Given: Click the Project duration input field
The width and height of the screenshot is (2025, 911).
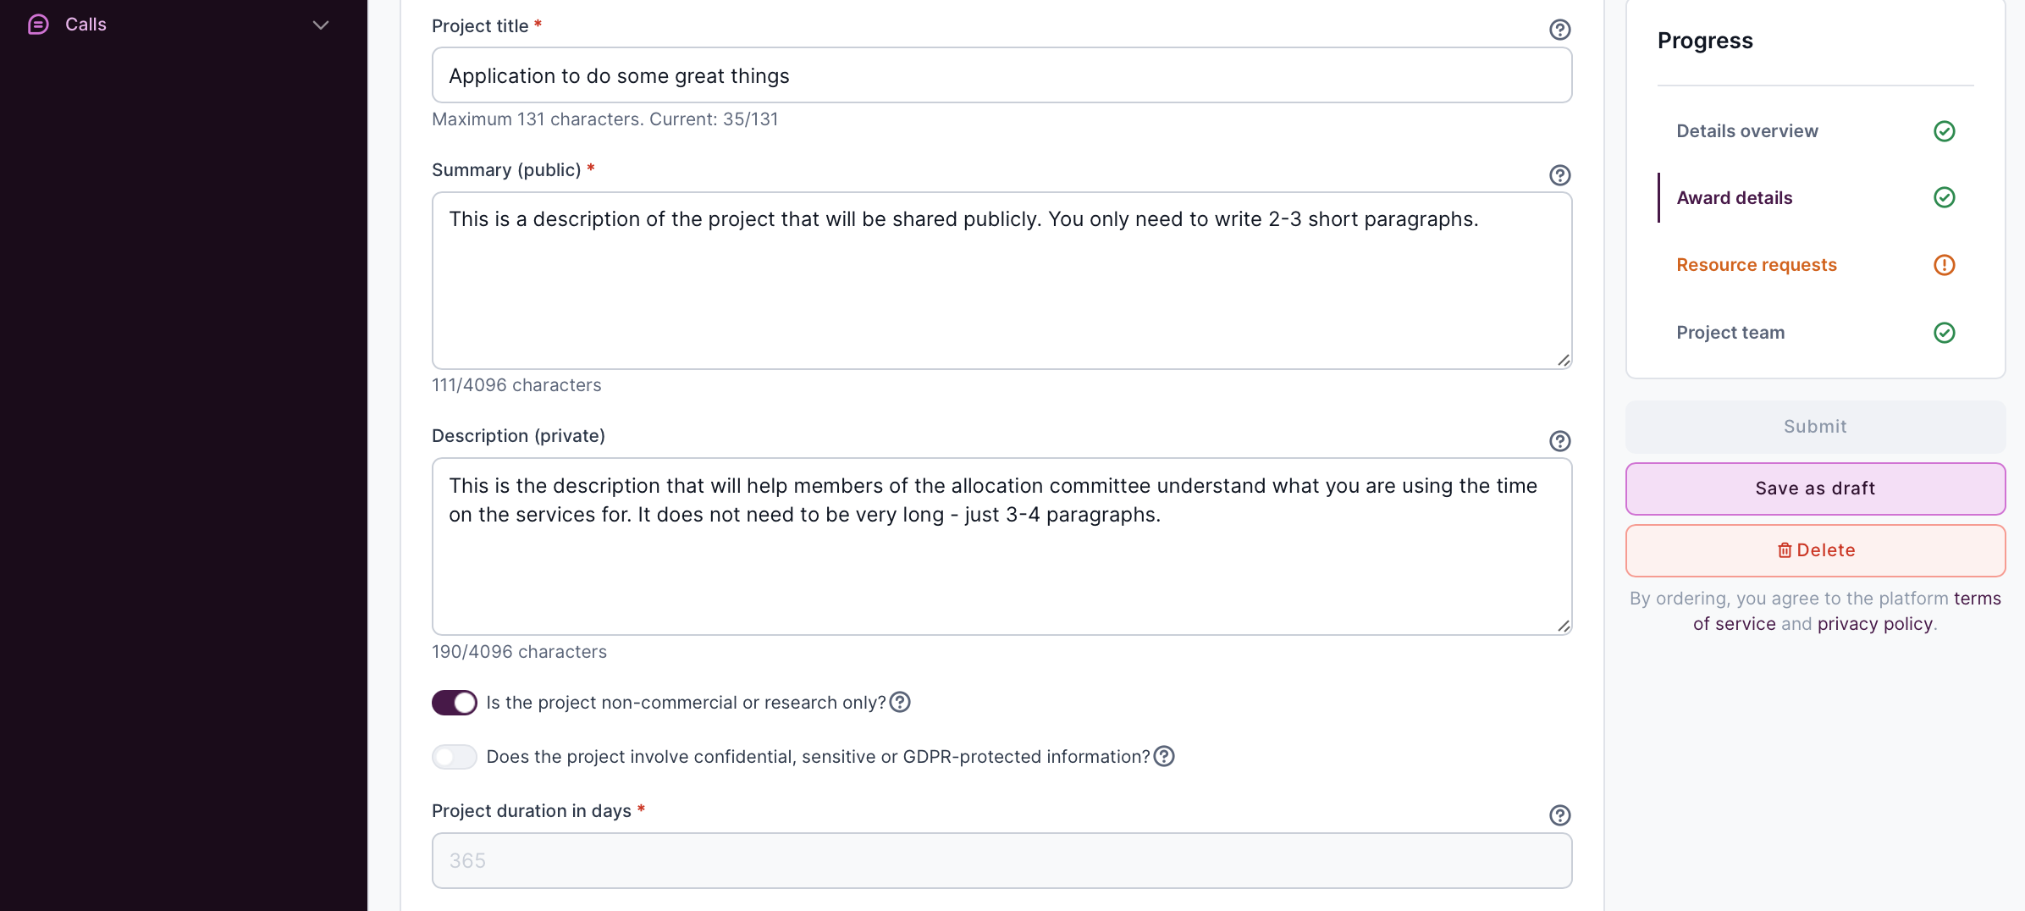Looking at the screenshot, I should tap(1001, 860).
